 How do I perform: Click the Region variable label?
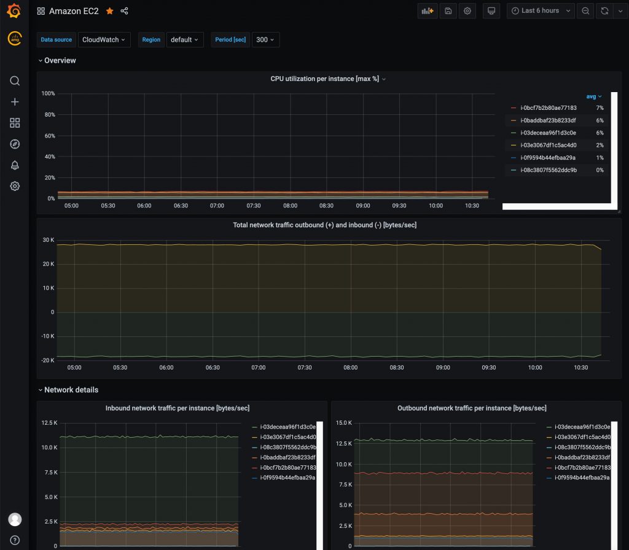(151, 40)
